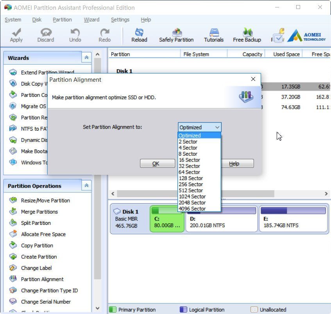The height and width of the screenshot is (314, 331).
Task: Click the sidebar scroll down arrow
Action: [x=97, y=308]
